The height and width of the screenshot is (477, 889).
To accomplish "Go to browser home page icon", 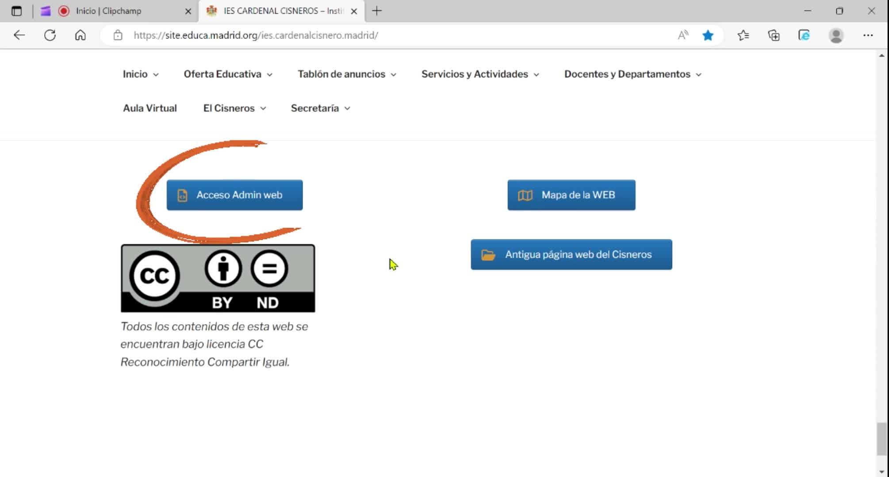I will (x=80, y=35).
